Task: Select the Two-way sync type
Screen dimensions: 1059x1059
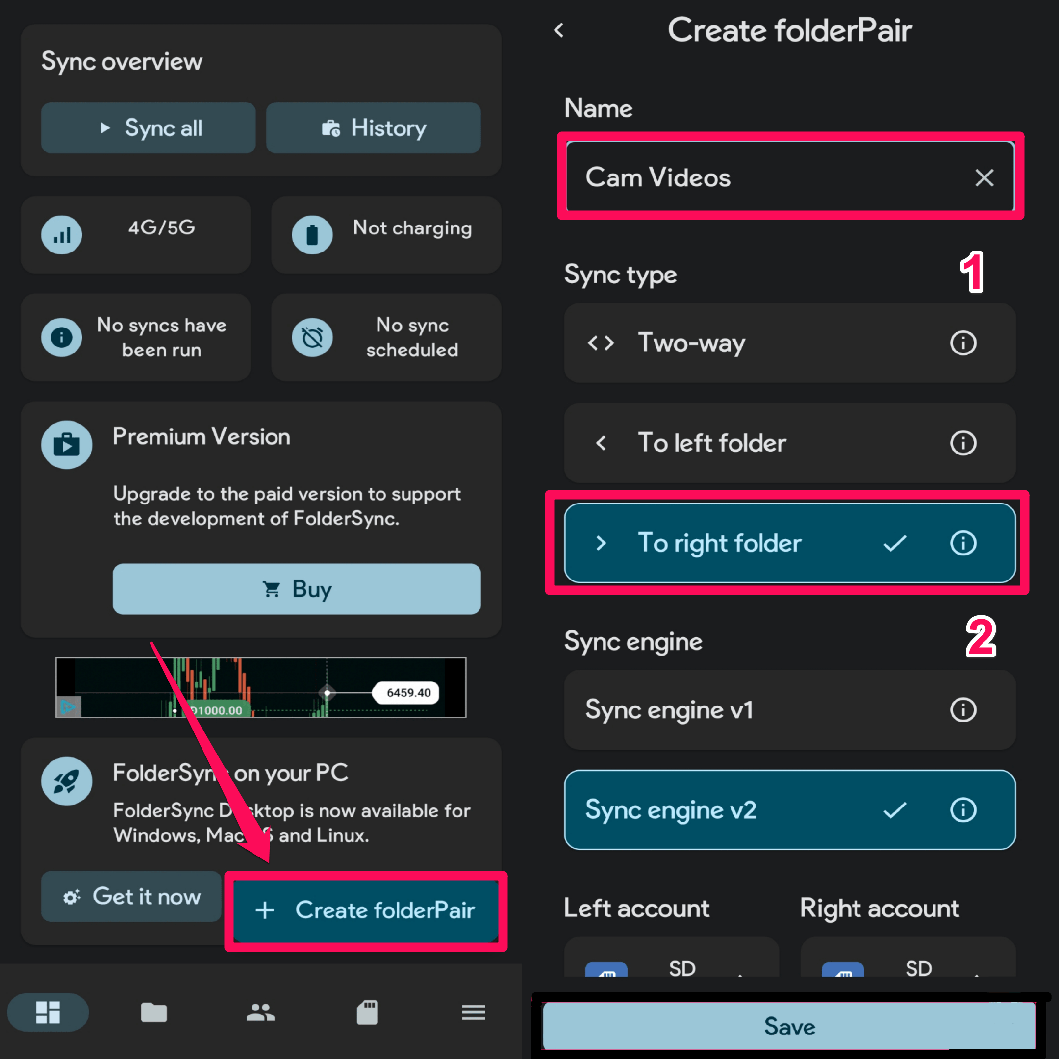Action: [790, 343]
